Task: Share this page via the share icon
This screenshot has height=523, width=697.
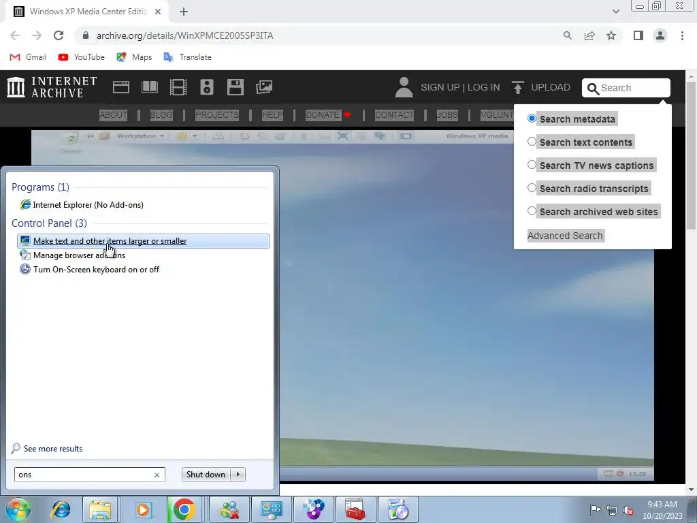Action: [x=589, y=35]
